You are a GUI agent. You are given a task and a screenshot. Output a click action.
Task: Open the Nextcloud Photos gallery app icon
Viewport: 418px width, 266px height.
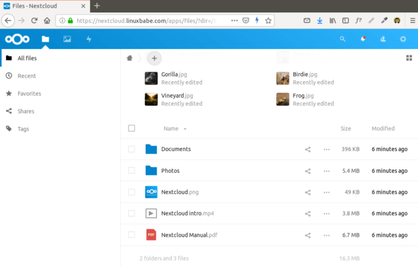[x=67, y=39]
